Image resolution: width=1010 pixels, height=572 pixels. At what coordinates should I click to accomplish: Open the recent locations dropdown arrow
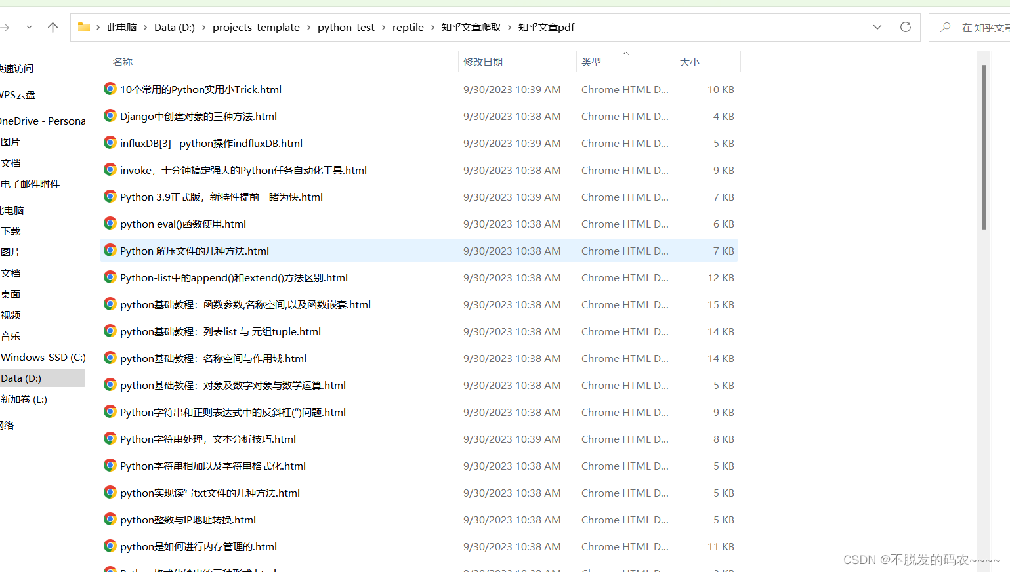(x=29, y=27)
